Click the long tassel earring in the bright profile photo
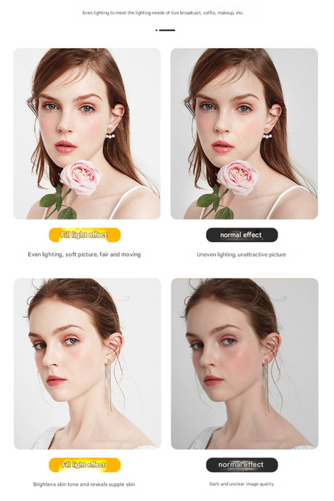Screen dimensions: 334x501 click(109, 385)
